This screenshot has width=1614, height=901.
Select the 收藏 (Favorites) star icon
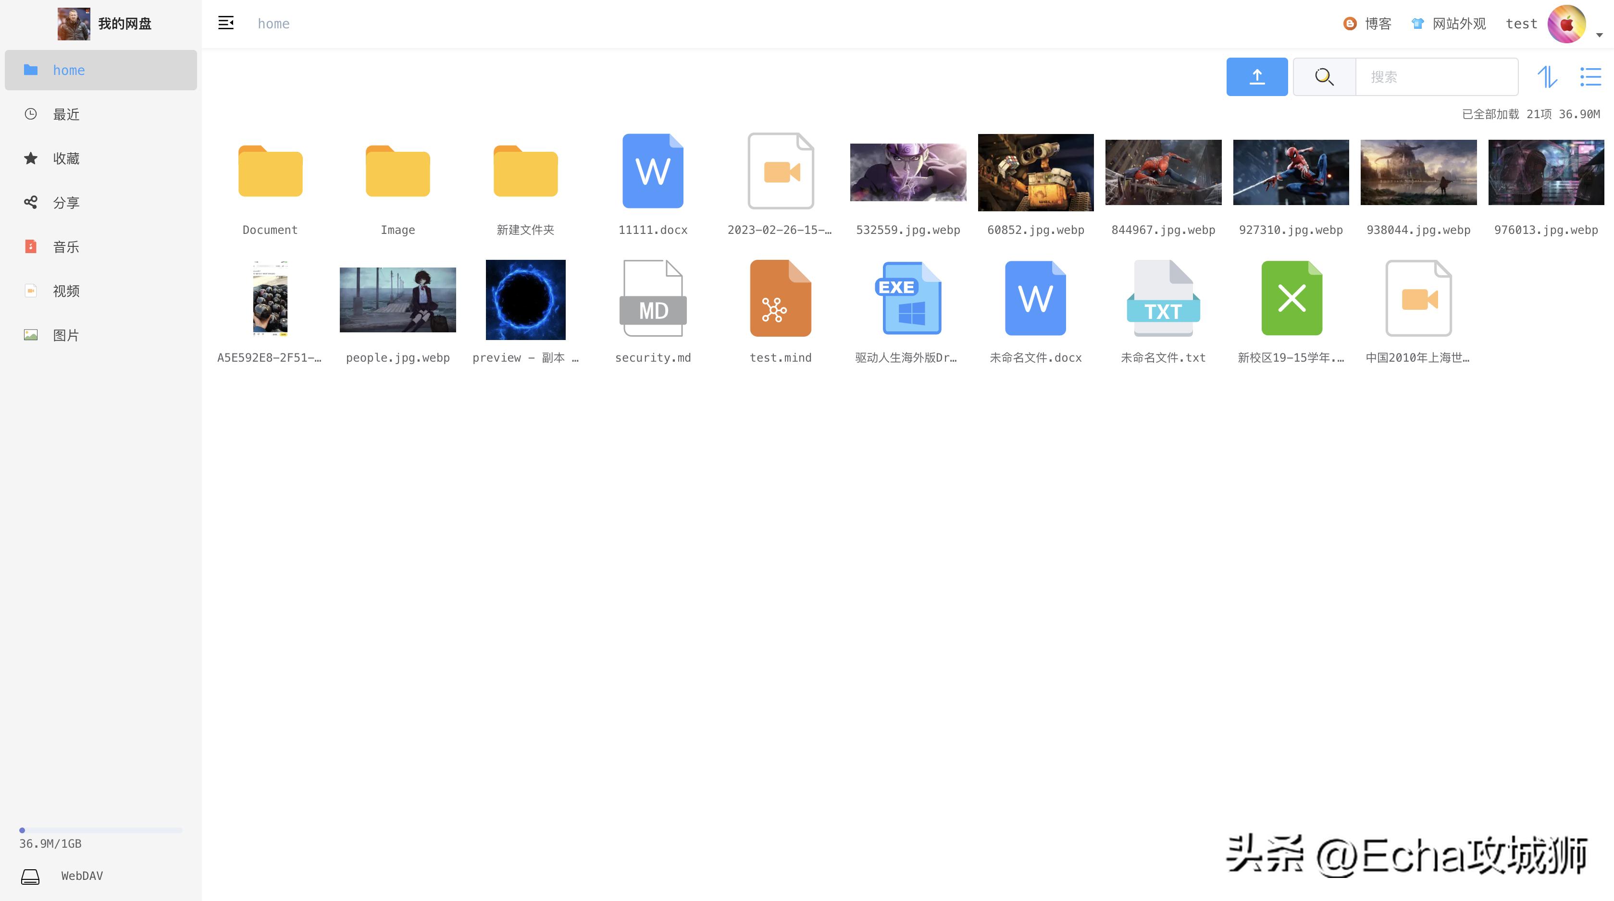coord(31,158)
